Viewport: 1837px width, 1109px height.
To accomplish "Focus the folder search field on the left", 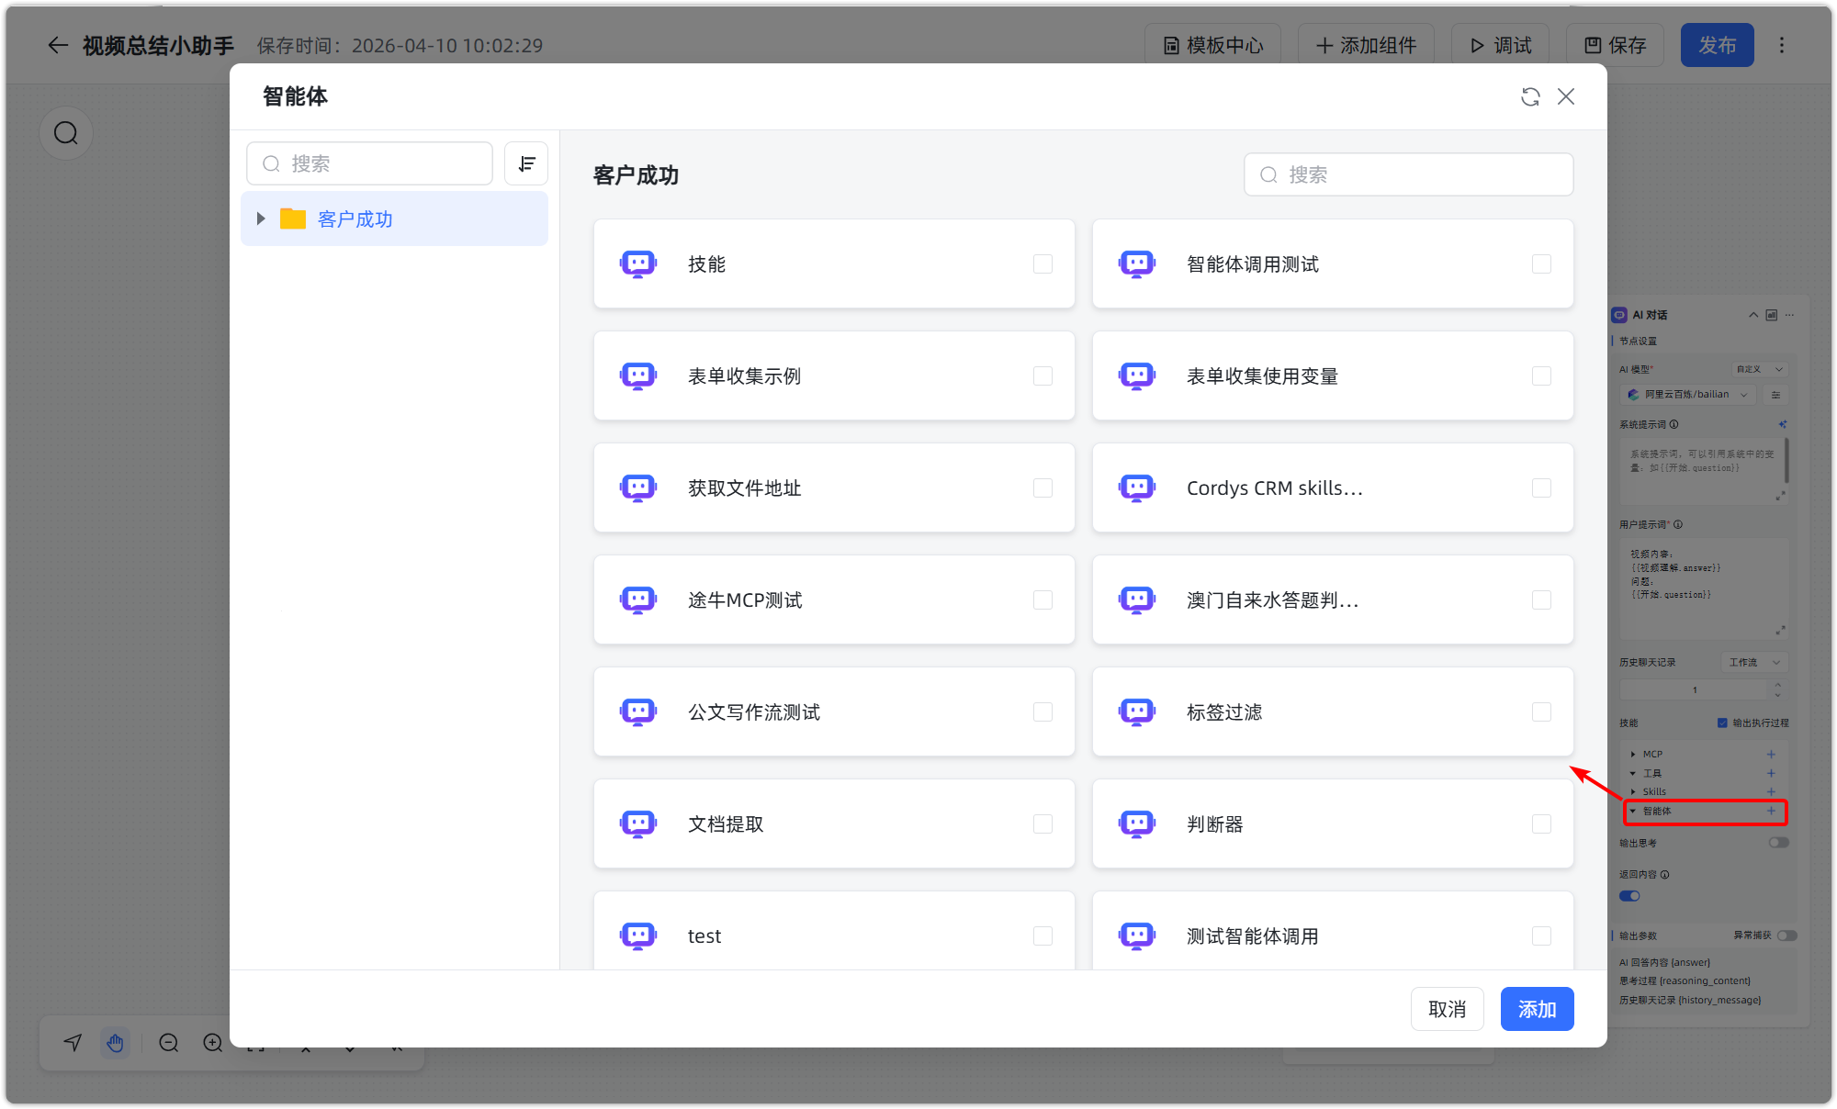I will [369, 163].
